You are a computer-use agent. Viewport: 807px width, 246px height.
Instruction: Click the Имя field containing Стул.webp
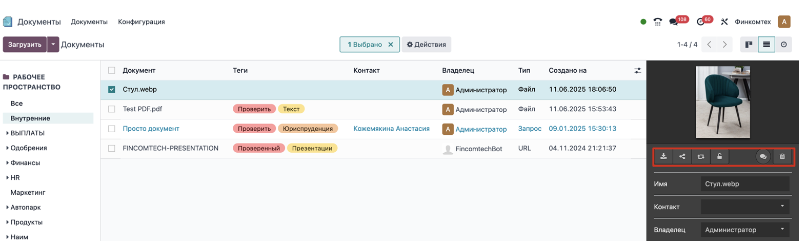tap(744, 184)
